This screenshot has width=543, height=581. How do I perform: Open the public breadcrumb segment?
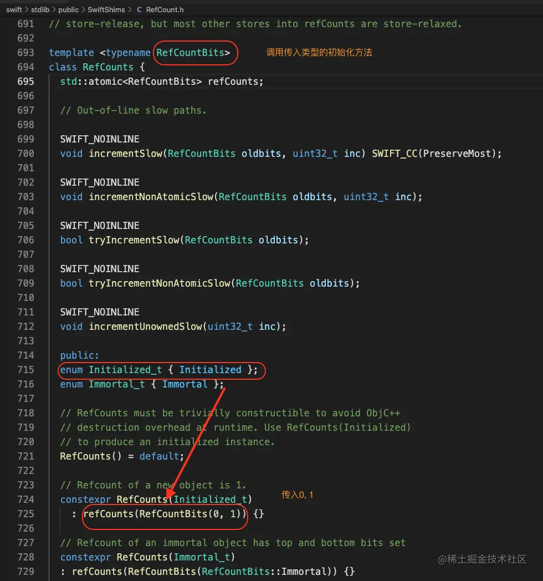click(69, 9)
